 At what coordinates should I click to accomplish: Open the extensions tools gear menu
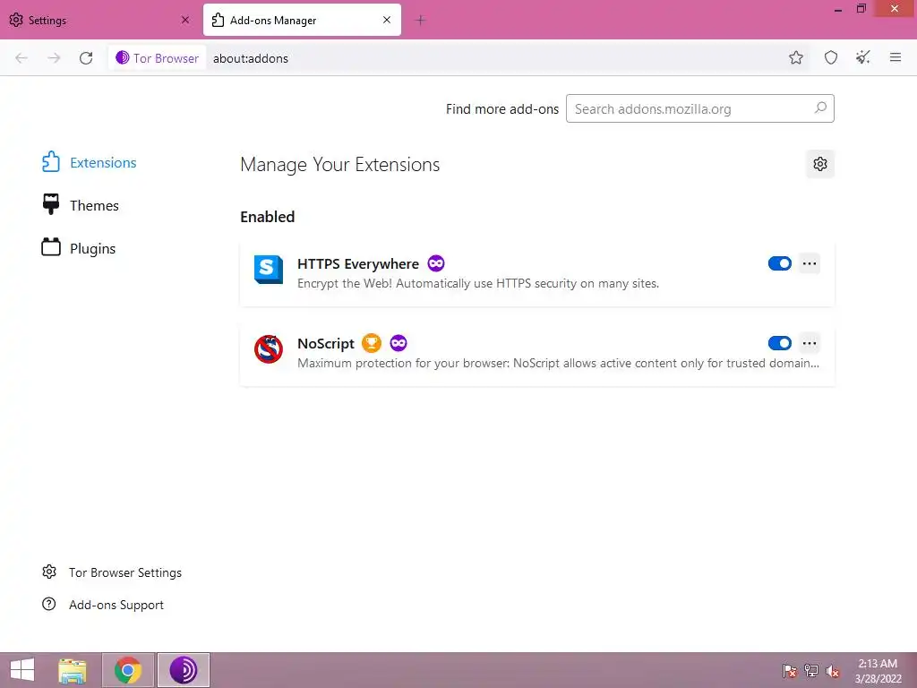pyautogui.click(x=820, y=164)
